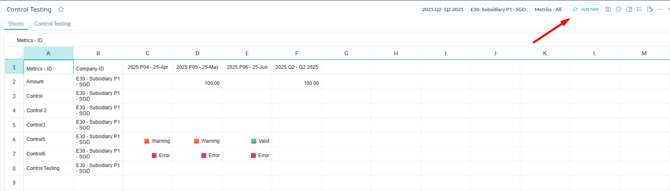This screenshot has height=191, width=670.
Task: Open the E30 - Subsidiary P1 - SGD selector
Action: [498, 9]
